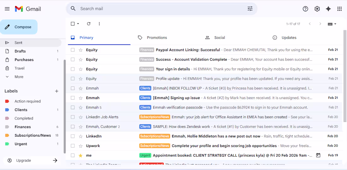Open the main menu hamburger icon
Image resolution: width=347 pixels, height=170 pixels.
[x=7, y=9]
